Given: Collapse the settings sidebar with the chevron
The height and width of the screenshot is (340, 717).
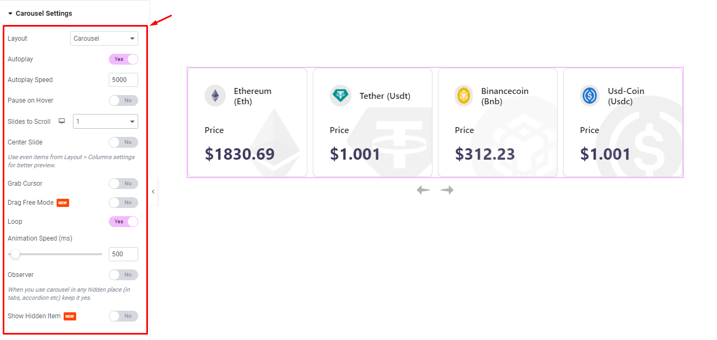Looking at the screenshot, I should pyautogui.click(x=153, y=191).
